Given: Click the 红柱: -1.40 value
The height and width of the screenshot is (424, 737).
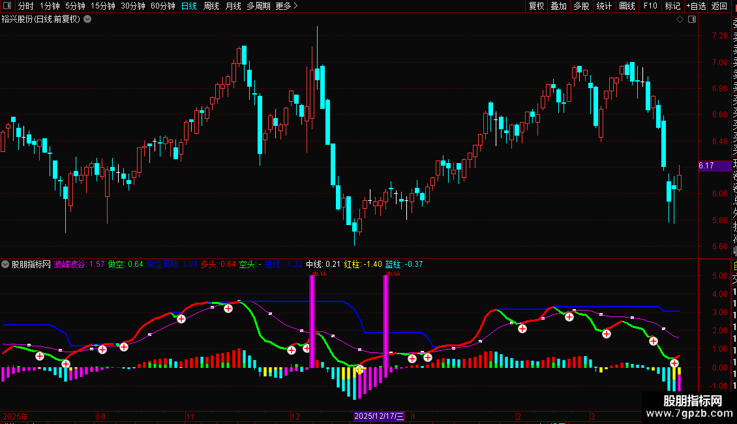Looking at the screenshot, I should [363, 264].
